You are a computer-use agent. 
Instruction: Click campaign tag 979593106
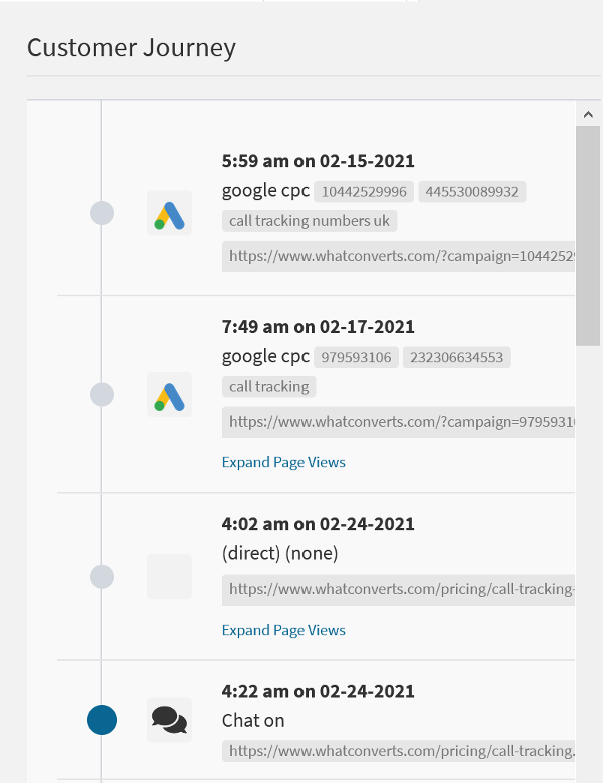click(356, 358)
